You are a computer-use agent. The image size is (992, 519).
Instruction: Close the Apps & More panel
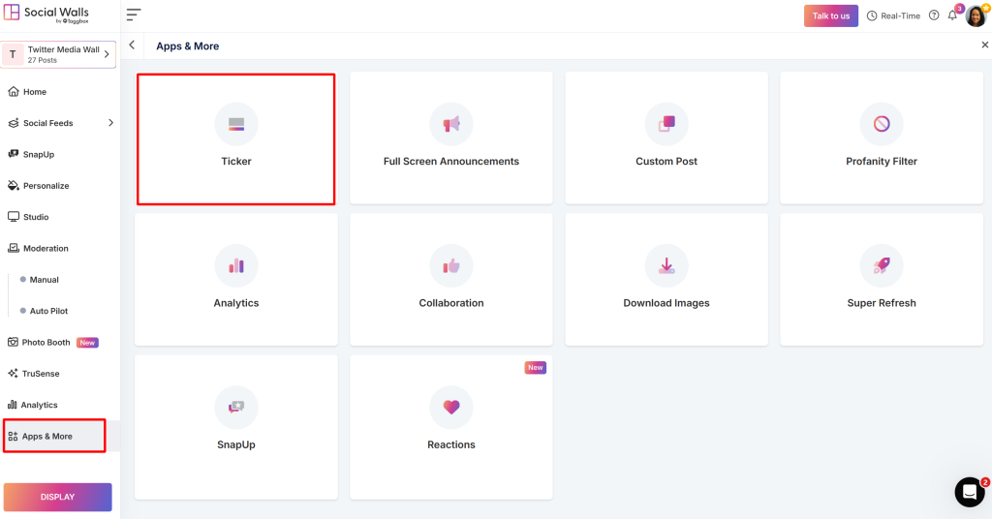pyautogui.click(x=985, y=46)
